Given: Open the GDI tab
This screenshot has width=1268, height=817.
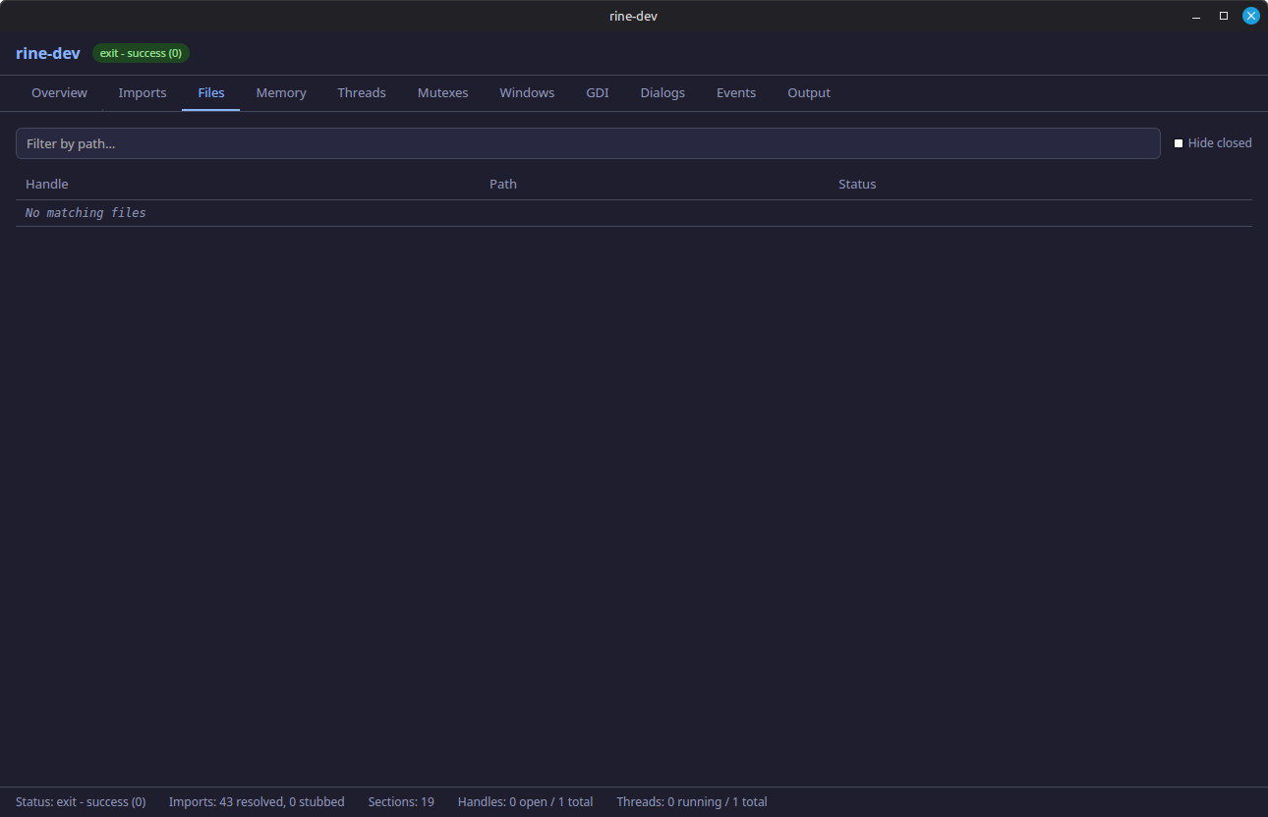Looking at the screenshot, I should click(x=597, y=92).
